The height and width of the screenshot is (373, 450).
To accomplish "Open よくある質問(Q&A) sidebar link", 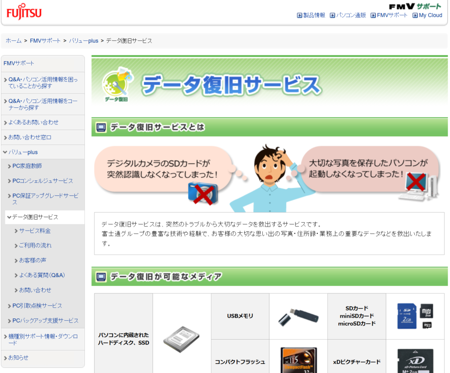I will (42, 275).
